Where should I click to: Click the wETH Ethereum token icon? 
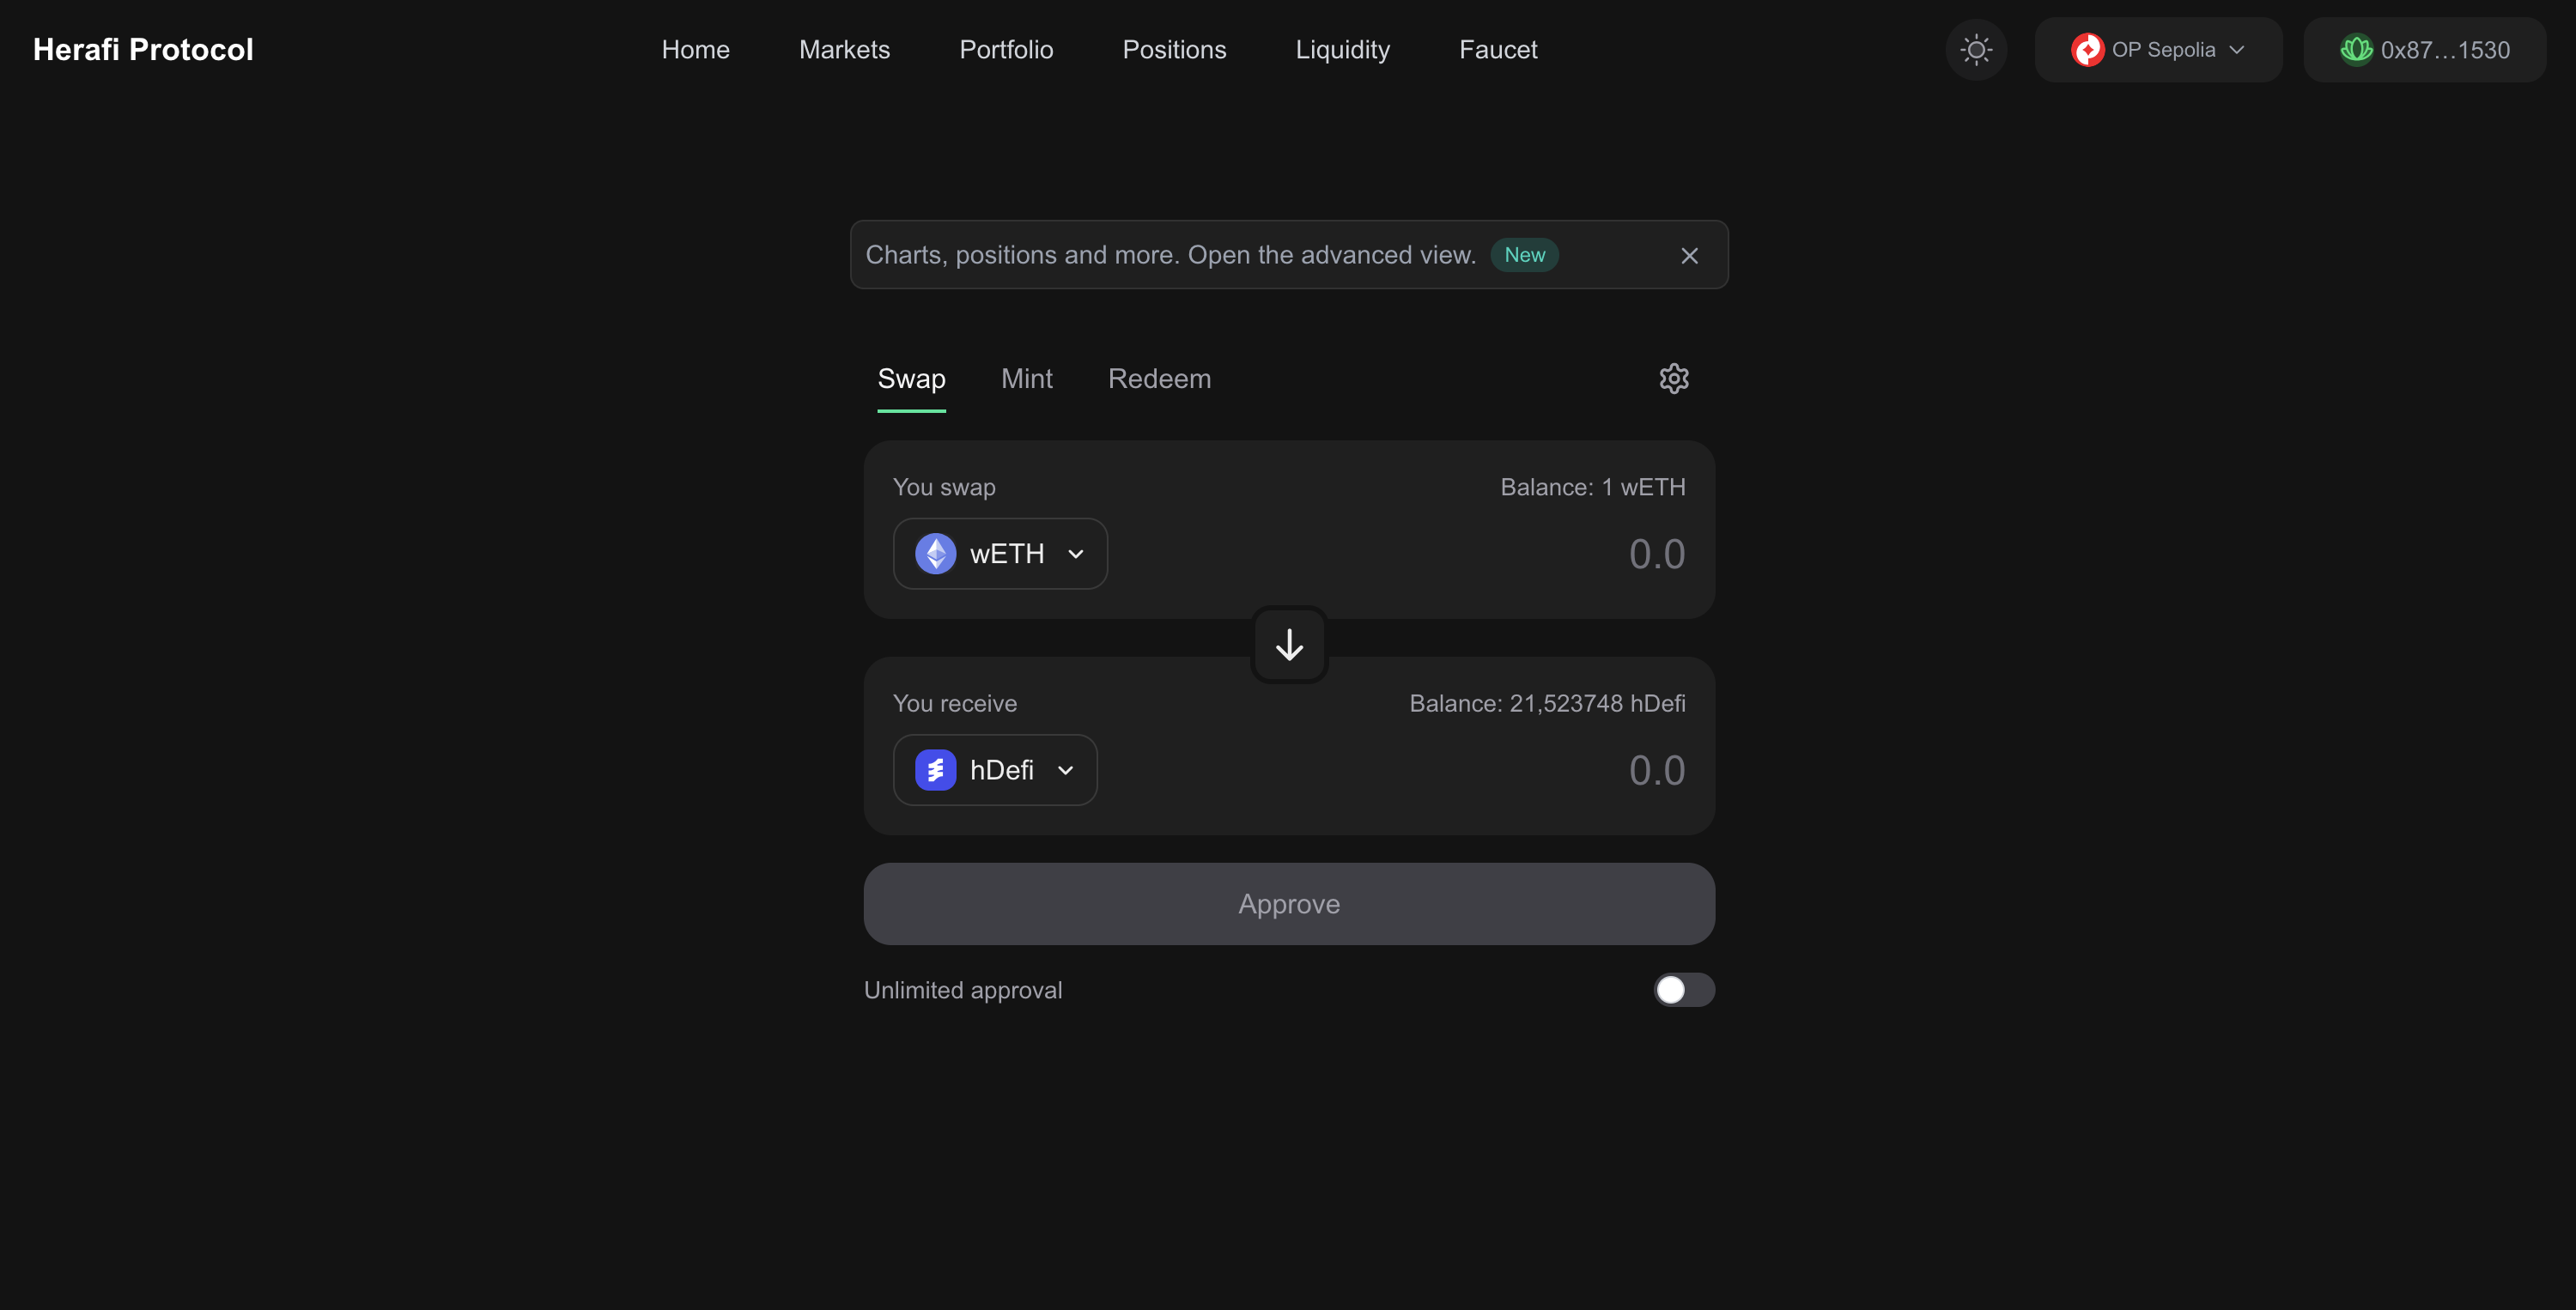point(935,554)
